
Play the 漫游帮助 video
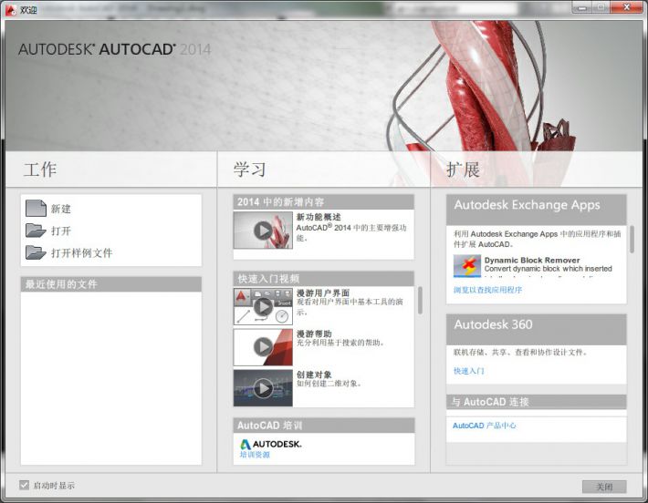[x=263, y=347]
